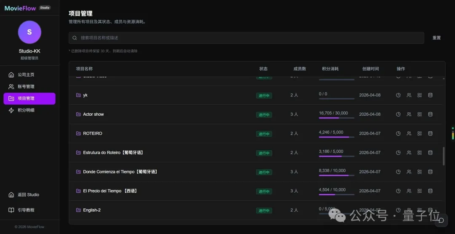Click list details icon in ROTEIRO row
The height and width of the screenshot is (234, 455).
coord(420,133)
